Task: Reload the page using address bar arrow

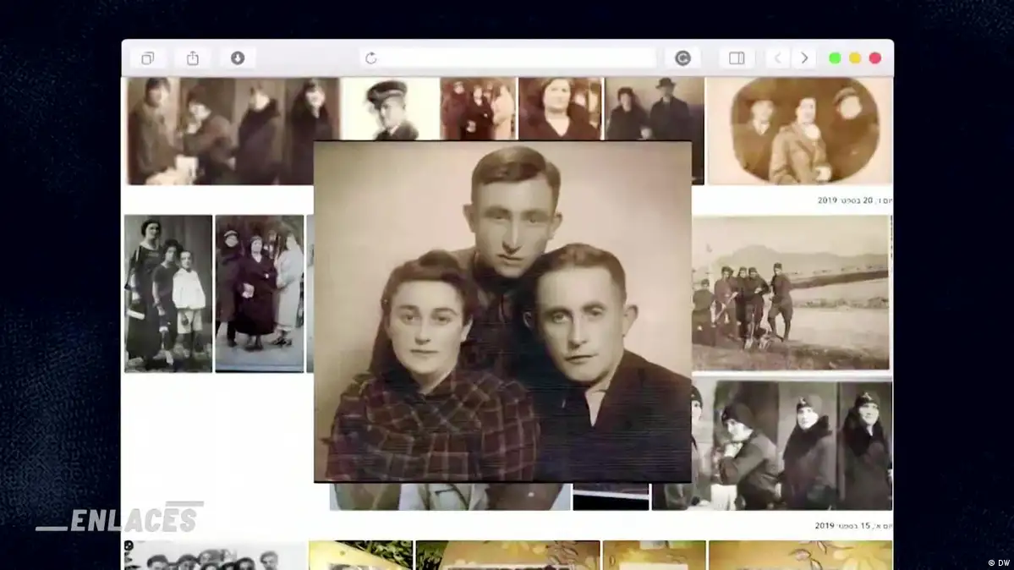Action: (x=370, y=58)
